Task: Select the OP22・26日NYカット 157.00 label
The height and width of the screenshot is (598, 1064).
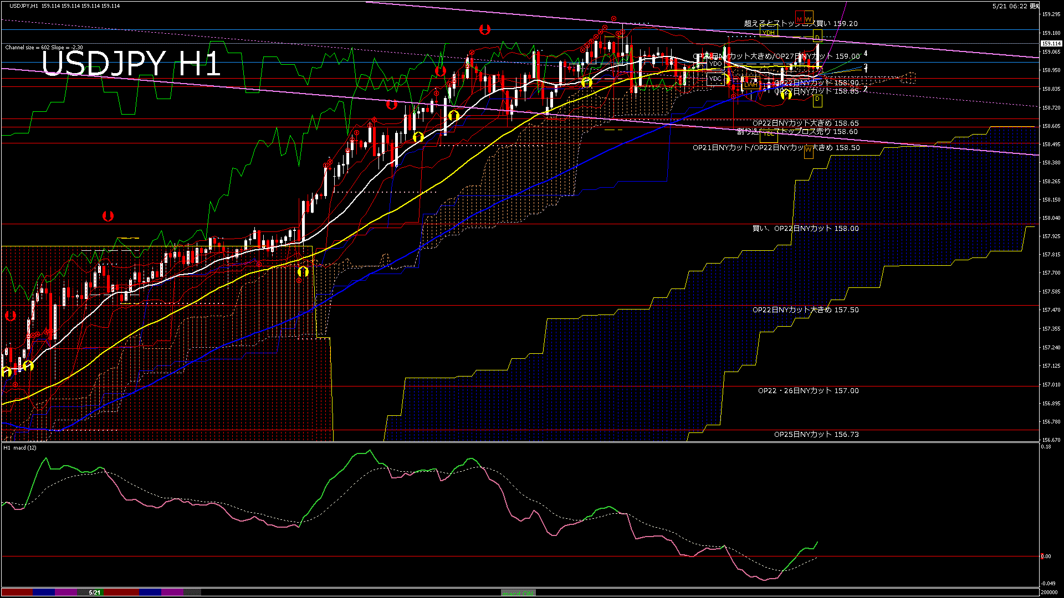Action: coord(809,391)
